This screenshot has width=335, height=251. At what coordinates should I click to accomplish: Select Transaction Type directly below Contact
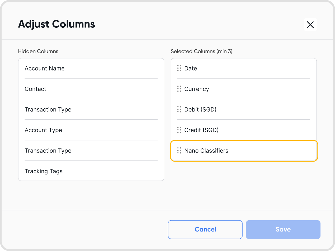tap(48, 109)
